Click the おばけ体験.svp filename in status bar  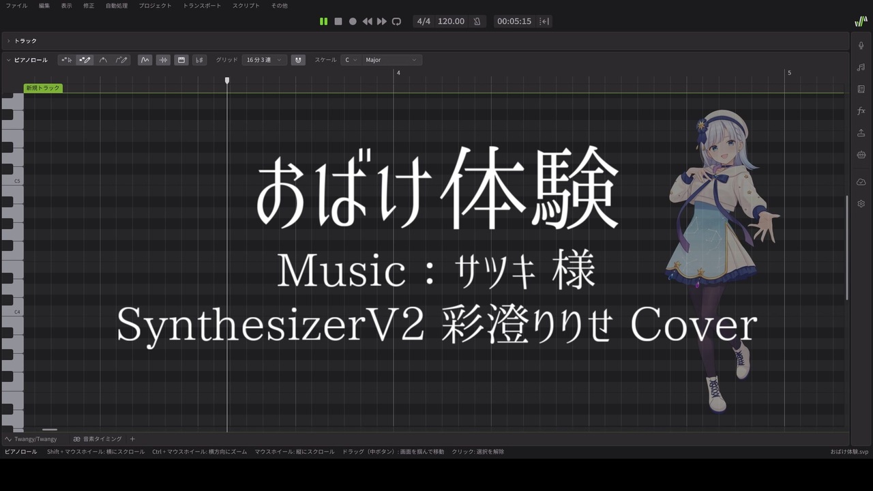tap(849, 451)
